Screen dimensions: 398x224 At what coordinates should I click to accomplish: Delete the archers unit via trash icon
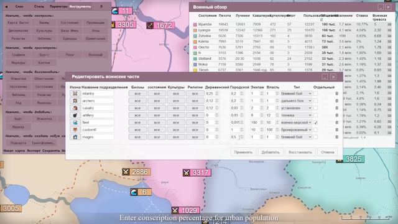coord(337,101)
